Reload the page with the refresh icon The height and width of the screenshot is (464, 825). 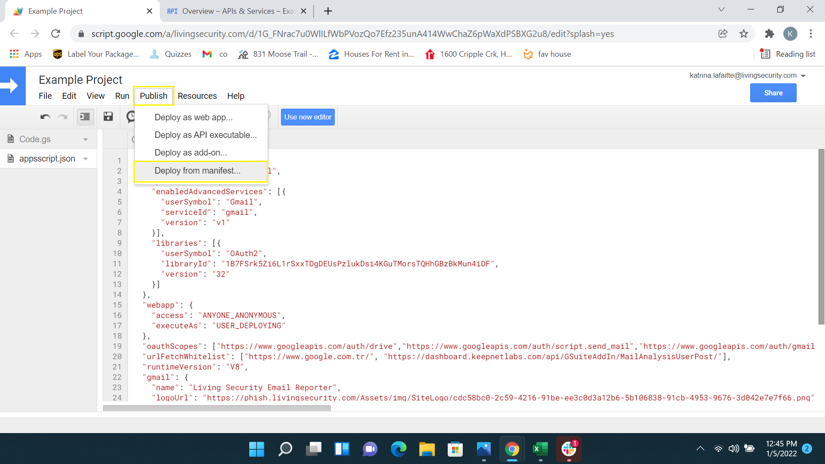point(55,34)
